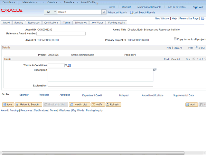Go to Notepad link
Viewport: 206px width, 155px height.
pyautogui.click(x=124, y=95)
